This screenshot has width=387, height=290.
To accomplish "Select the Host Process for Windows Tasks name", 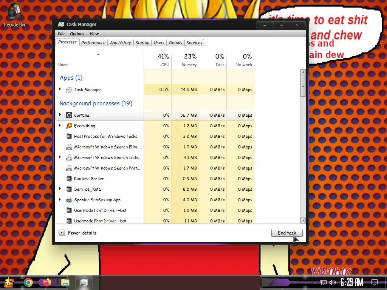I will [106, 136].
